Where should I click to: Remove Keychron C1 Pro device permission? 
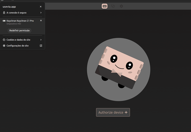(x=41, y=21)
